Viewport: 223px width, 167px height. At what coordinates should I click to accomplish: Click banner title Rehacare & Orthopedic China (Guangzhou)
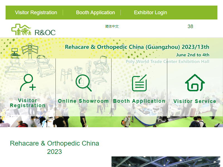137,47
